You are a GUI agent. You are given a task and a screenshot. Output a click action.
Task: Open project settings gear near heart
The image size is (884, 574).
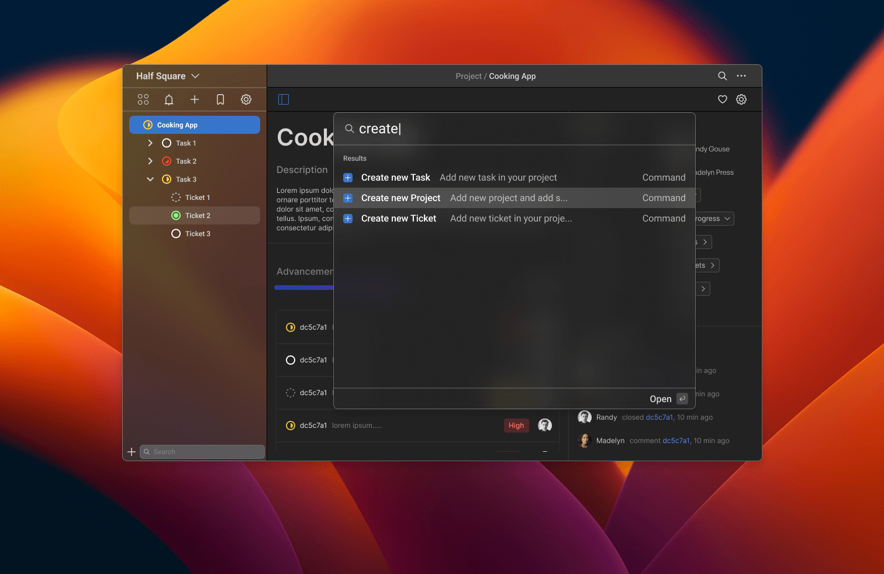[741, 99]
